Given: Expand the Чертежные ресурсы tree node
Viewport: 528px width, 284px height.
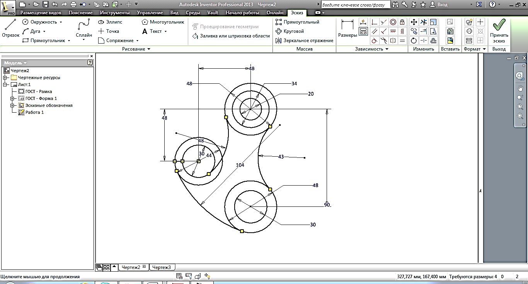Looking at the screenshot, I should point(5,78).
